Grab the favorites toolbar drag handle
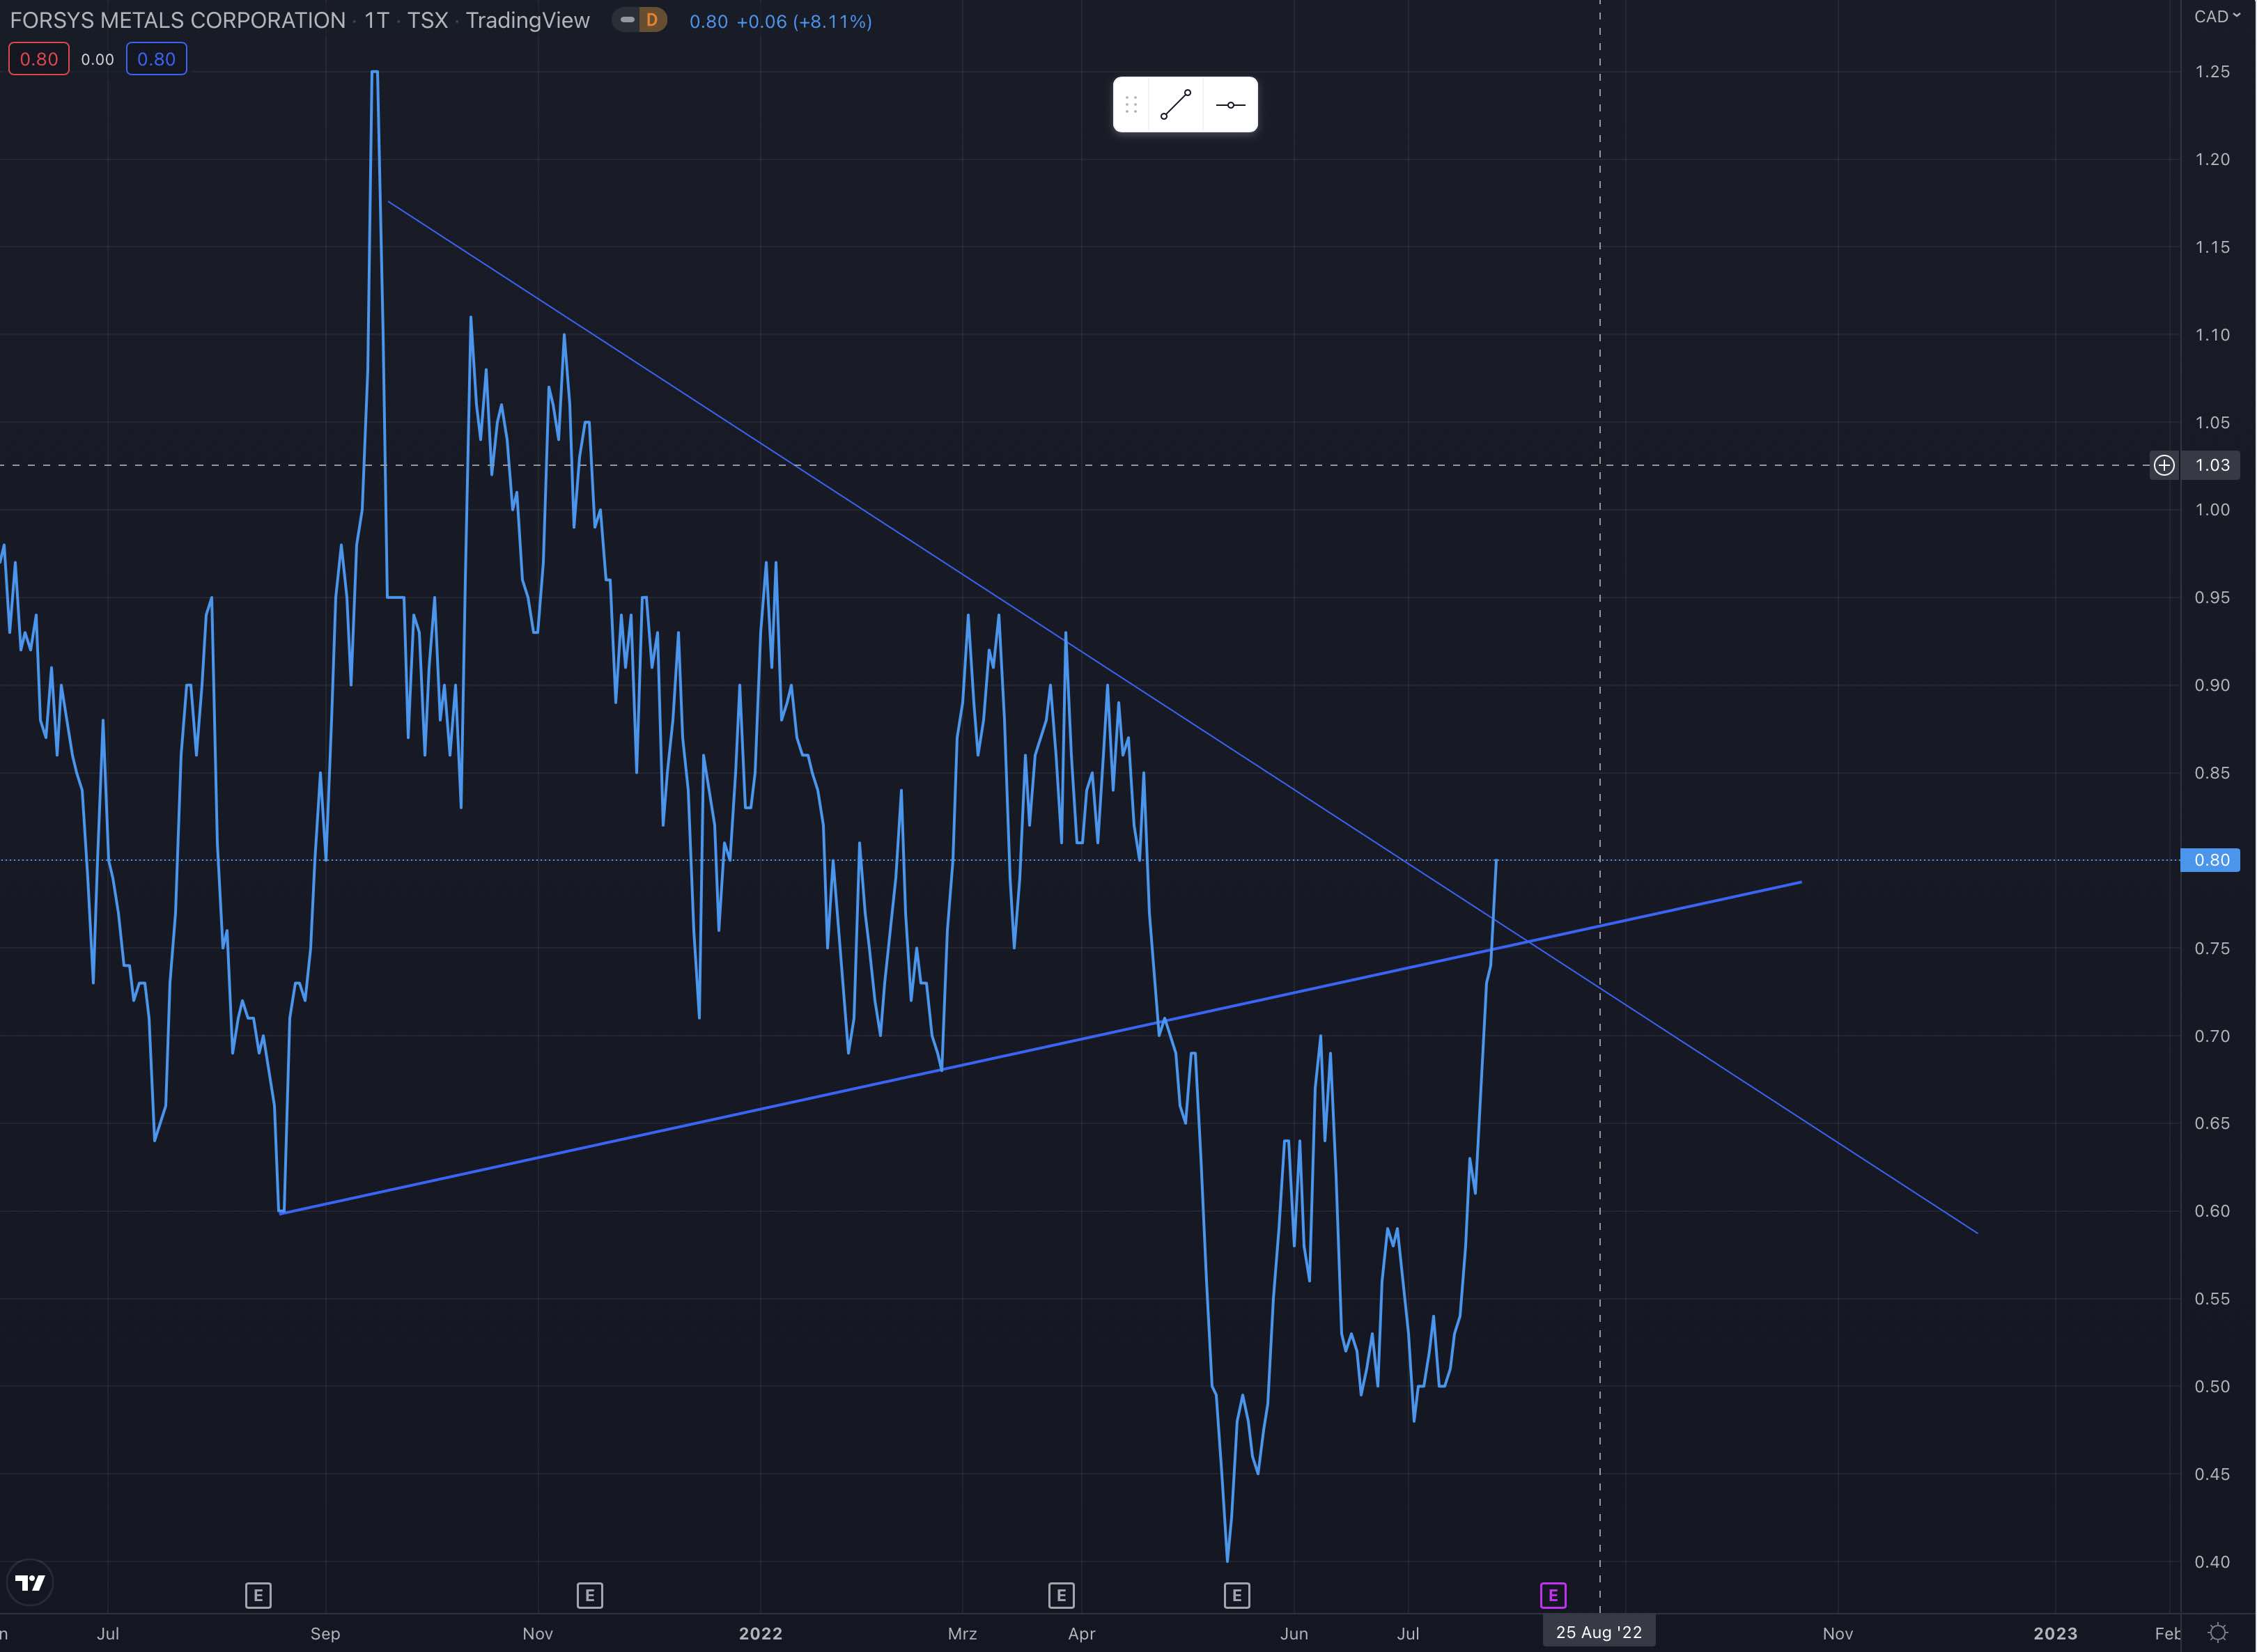The height and width of the screenshot is (1652, 2257). (x=1131, y=105)
